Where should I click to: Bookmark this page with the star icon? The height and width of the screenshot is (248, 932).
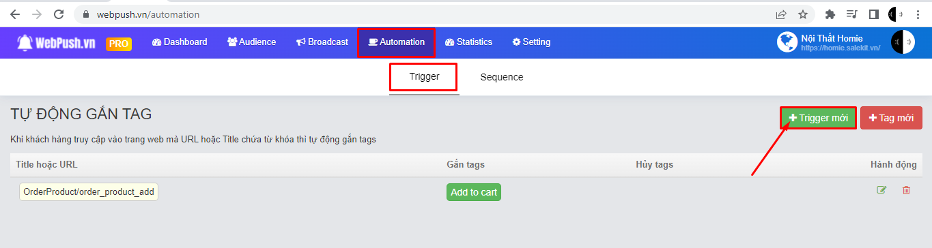point(803,14)
